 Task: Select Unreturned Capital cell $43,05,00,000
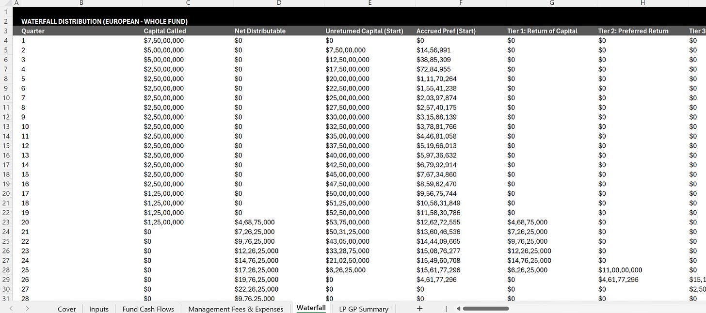point(347,241)
